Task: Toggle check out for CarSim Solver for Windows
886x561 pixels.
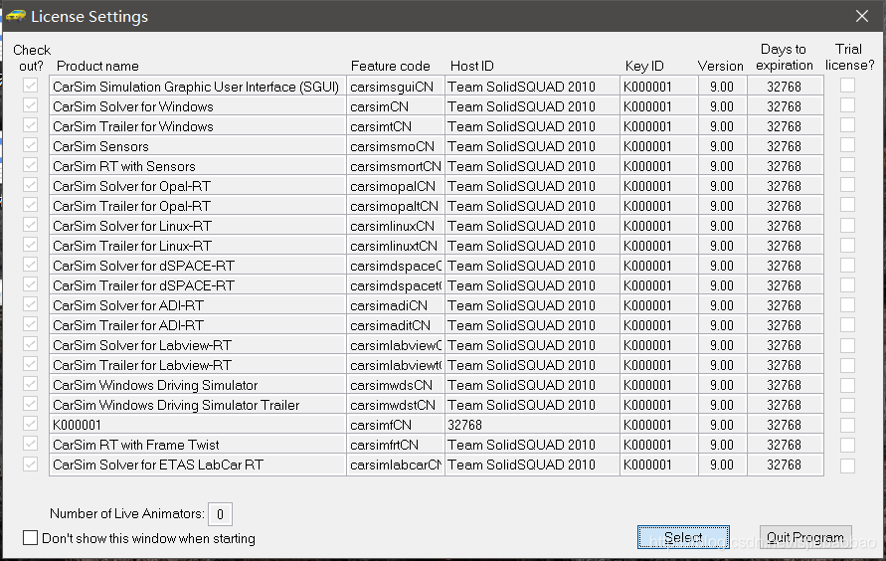Action: [x=31, y=105]
